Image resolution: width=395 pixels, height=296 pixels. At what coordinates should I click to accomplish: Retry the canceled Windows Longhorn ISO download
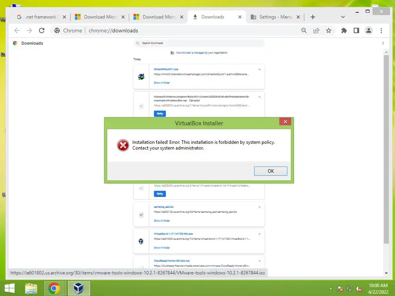click(x=160, y=114)
